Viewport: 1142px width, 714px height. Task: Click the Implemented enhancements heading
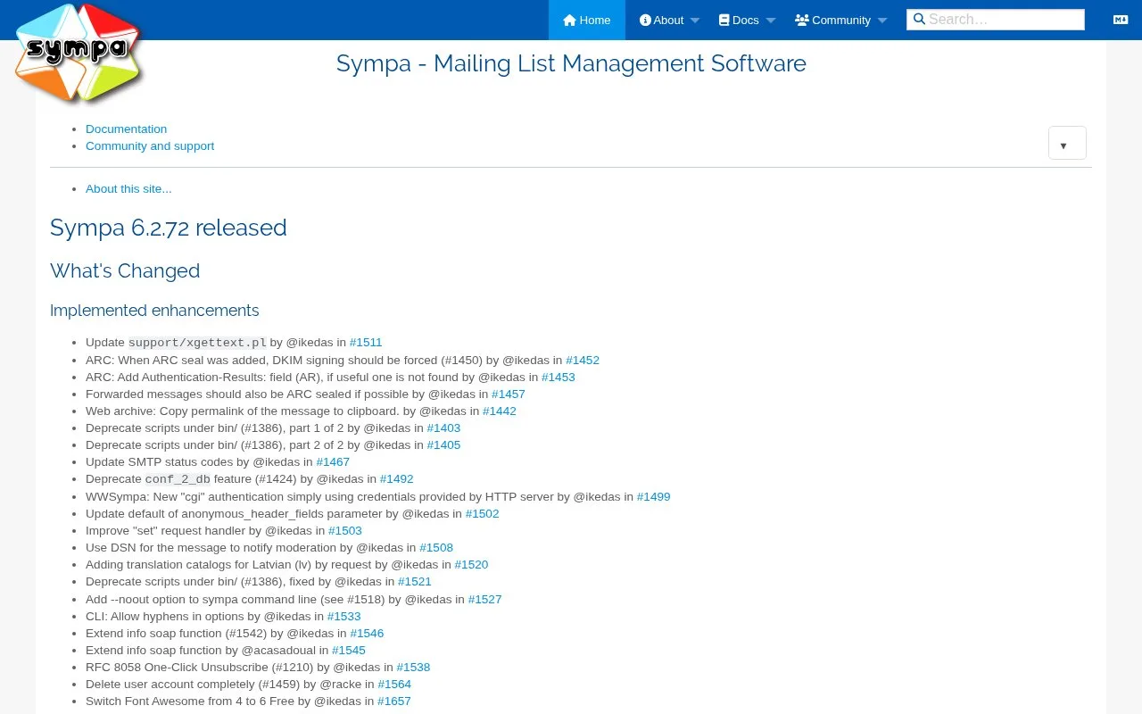(x=154, y=311)
